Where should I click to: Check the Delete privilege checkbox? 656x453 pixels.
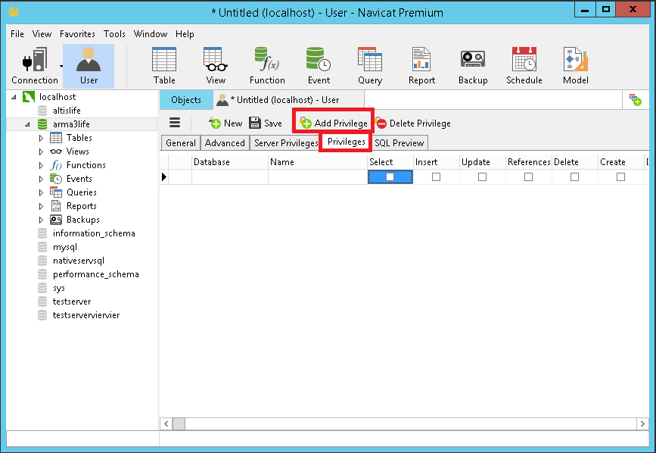coord(574,177)
